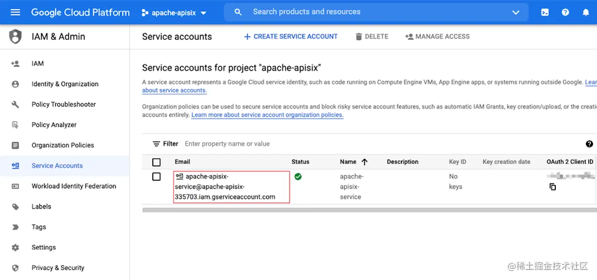Activate Cloud Shell terminal icon
The height and width of the screenshot is (280, 597).
point(545,13)
